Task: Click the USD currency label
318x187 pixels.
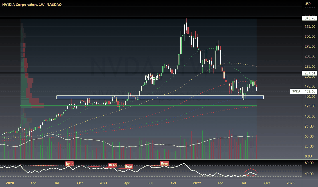Action: pyautogui.click(x=308, y=4)
